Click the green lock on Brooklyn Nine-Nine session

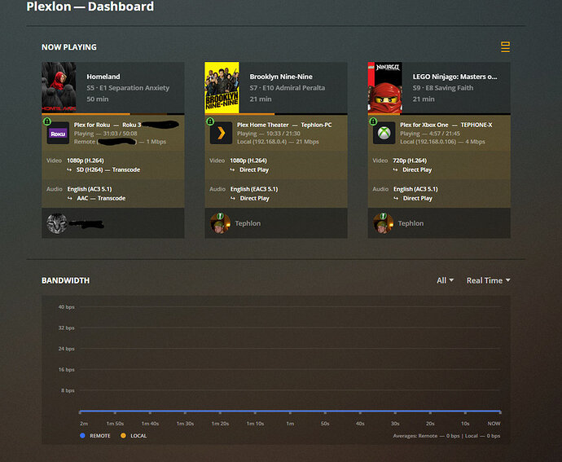click(x=210, y=121)
